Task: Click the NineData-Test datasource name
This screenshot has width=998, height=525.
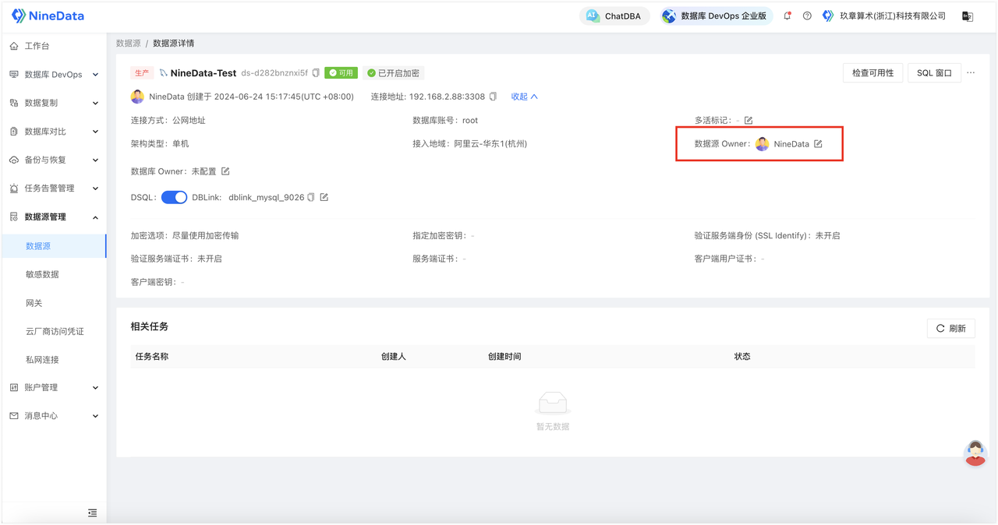Action: 203,73
